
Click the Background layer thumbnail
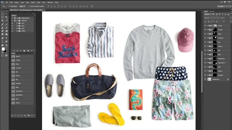pos(209,79)
